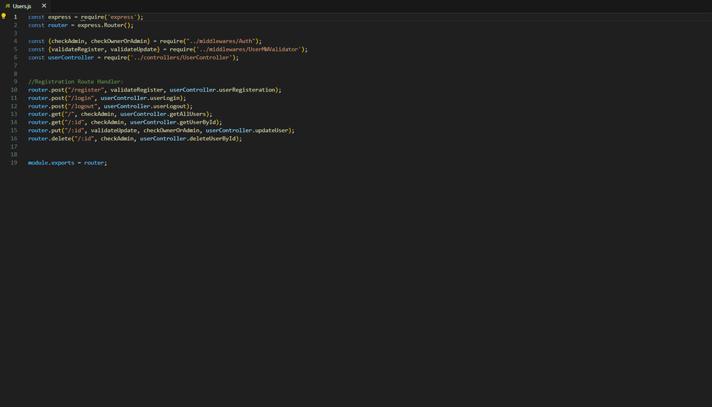Screen dimensions: 712x407
Task: Click the JS file icon in the tab
Action: pyautogui.click(x=7, y=6)
